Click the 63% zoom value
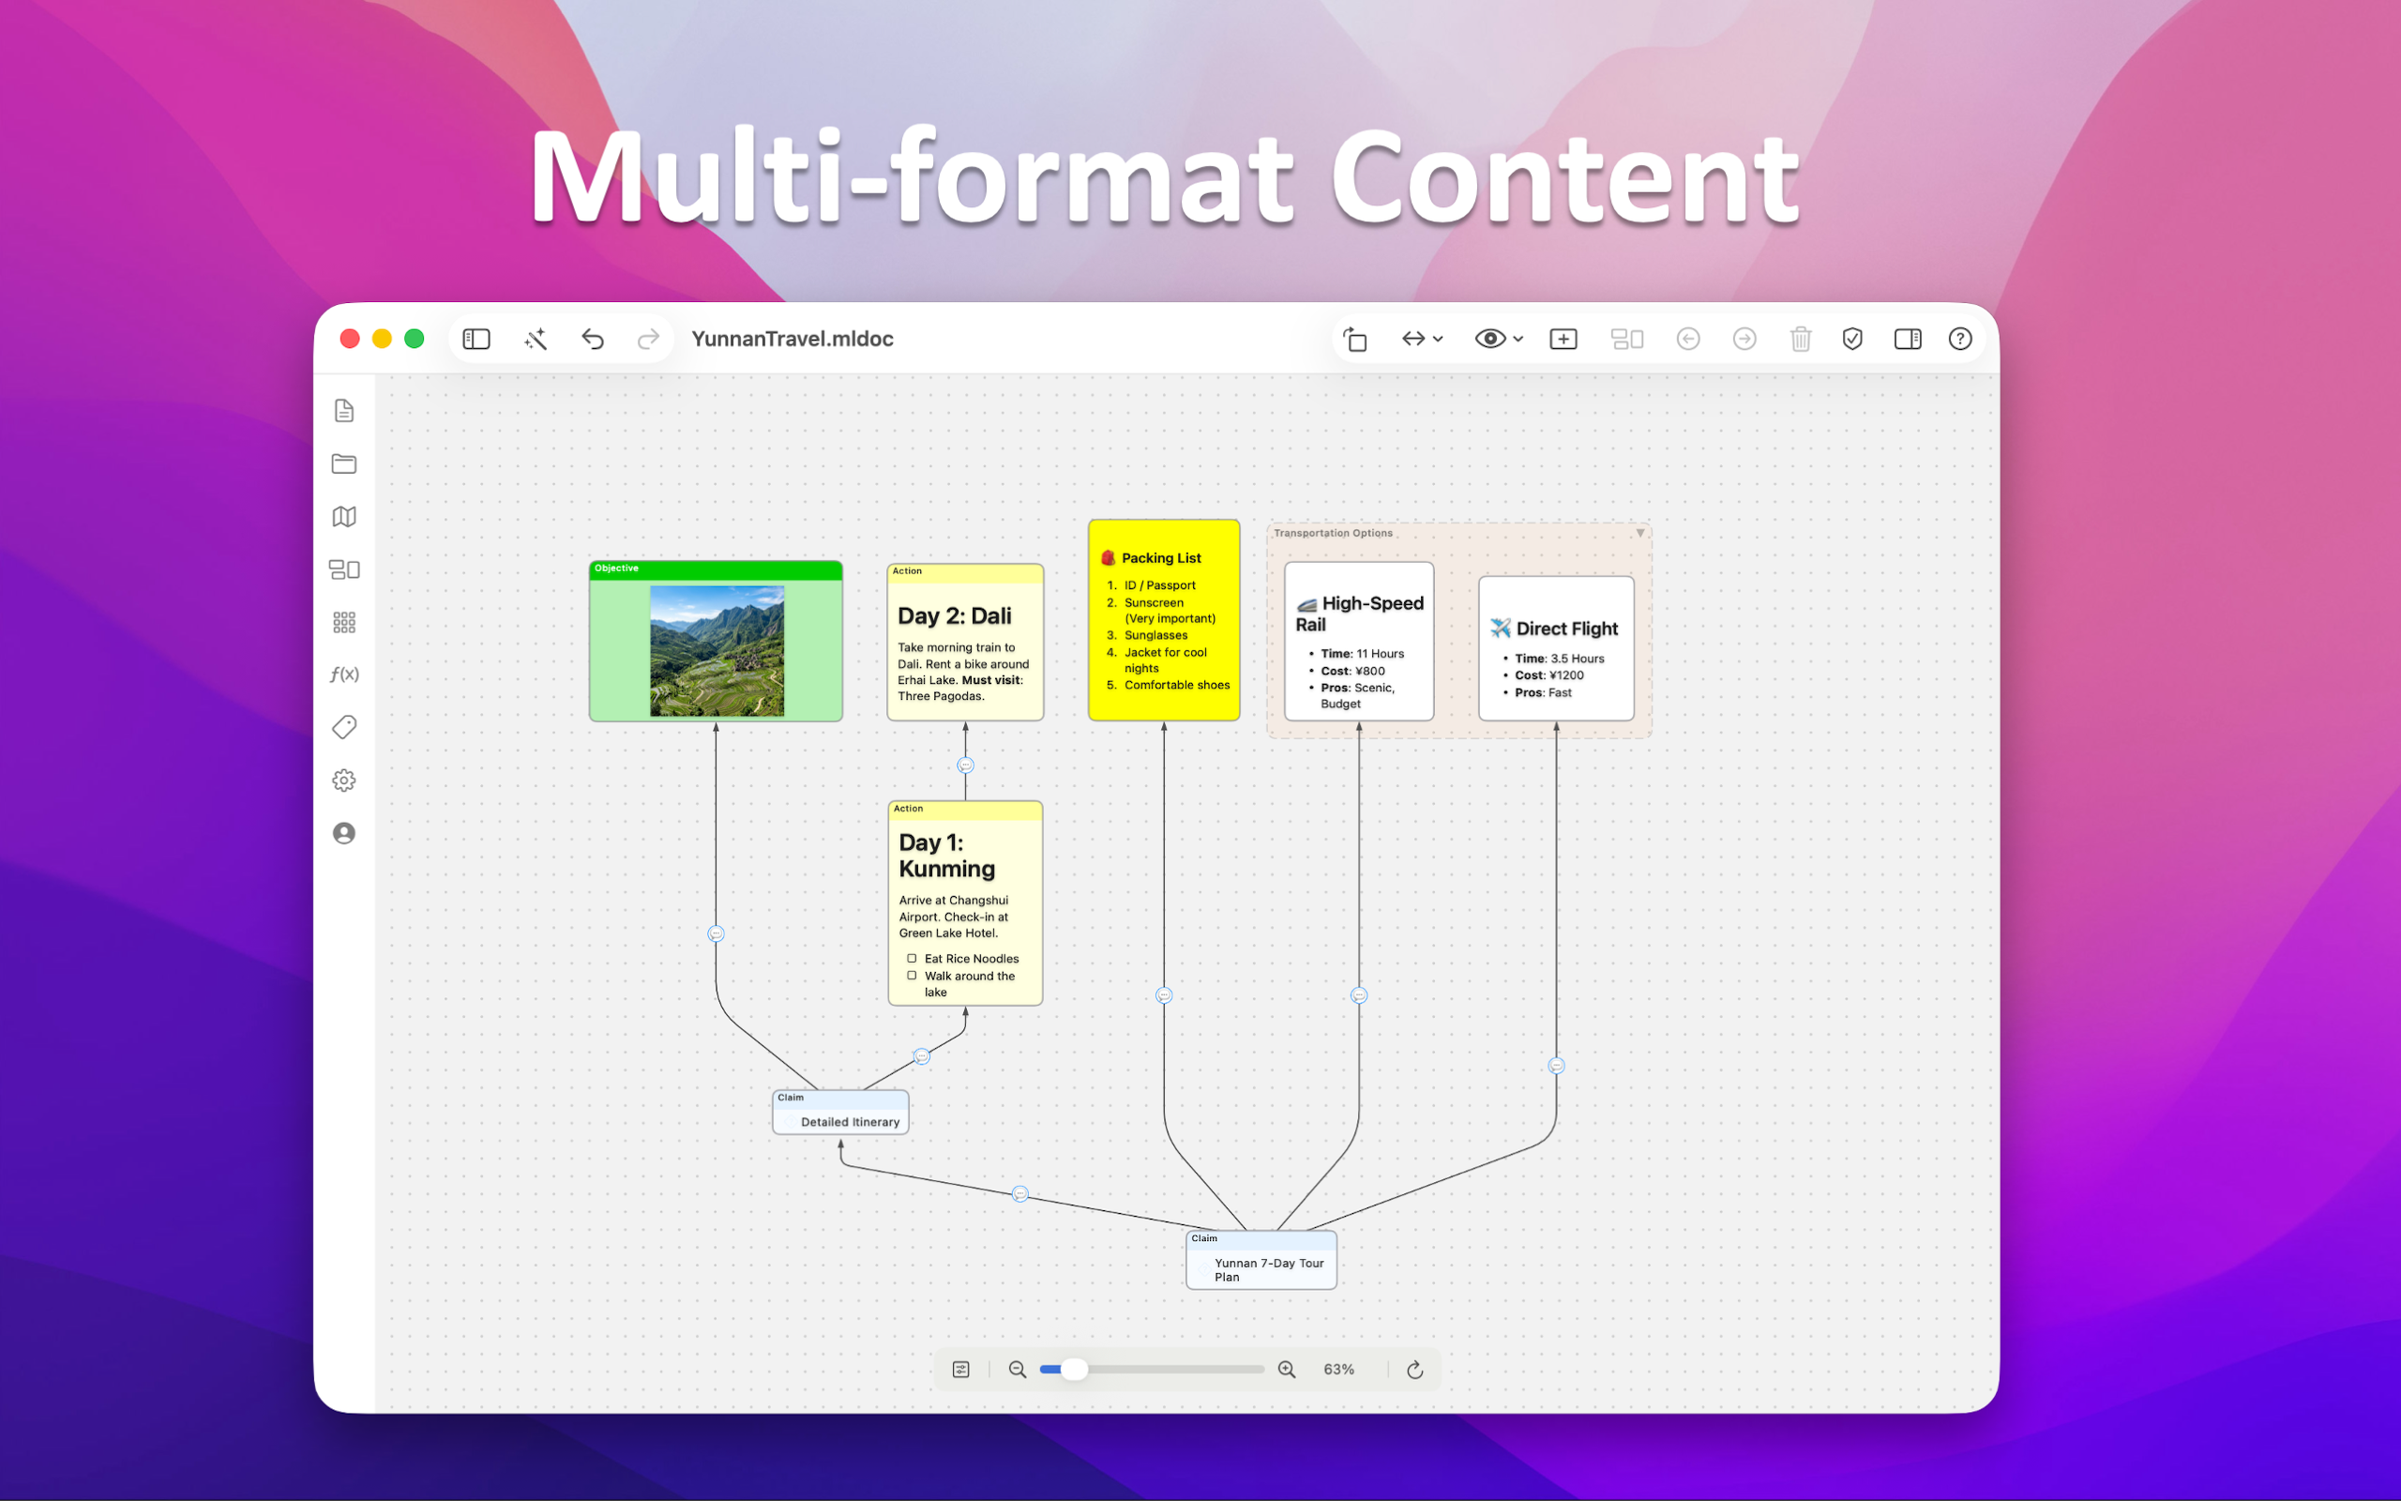The width and height of the screenshot is (2401, 1501). pos(1338,1369)
